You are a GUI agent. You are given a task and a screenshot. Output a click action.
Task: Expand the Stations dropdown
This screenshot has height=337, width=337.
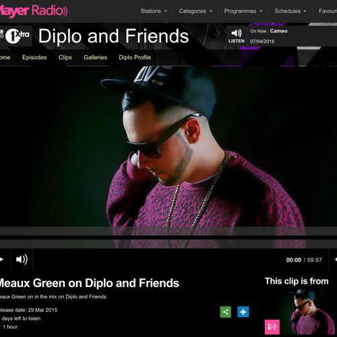pos(154,11)
